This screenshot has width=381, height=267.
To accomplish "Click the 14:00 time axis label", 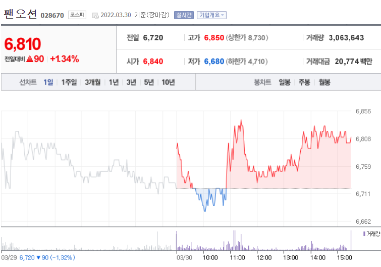I will pyautogui.click(x=317, y=257).
